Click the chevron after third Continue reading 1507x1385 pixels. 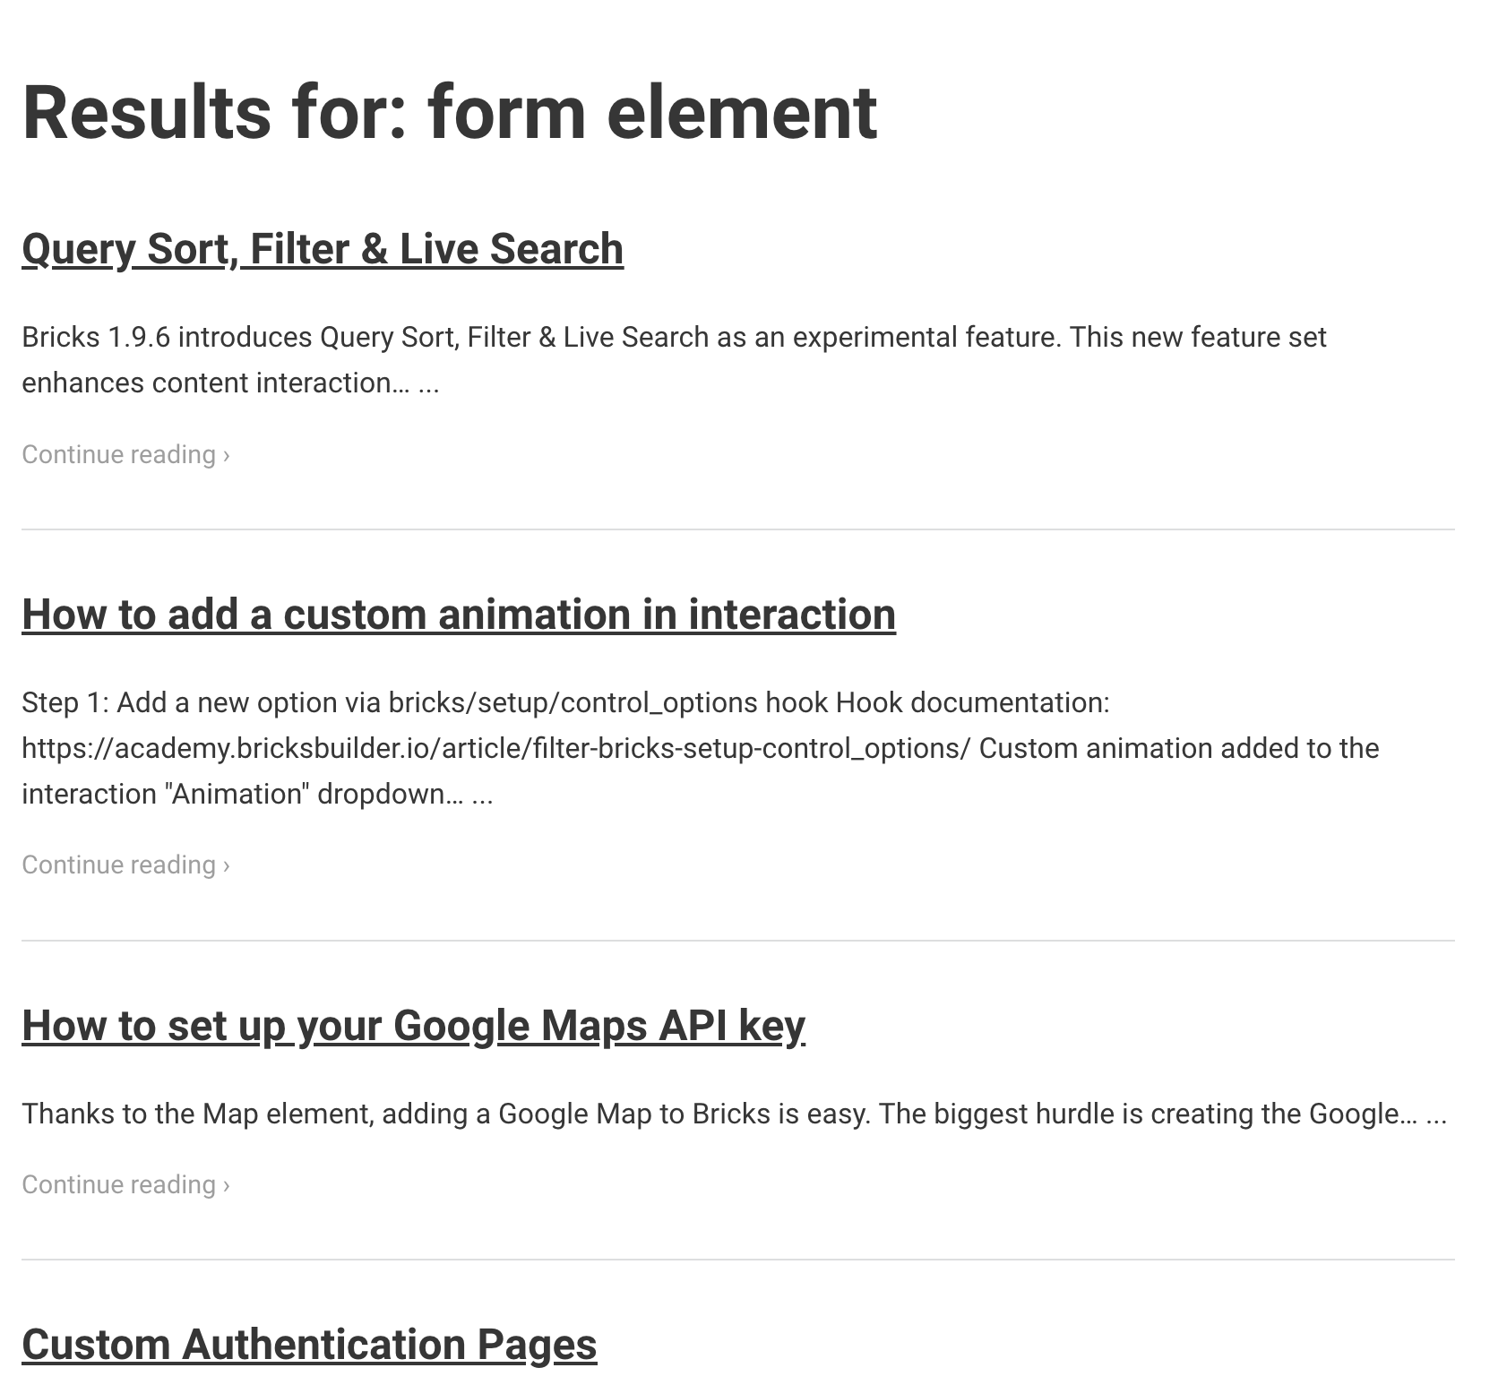tap(227, 1186)
